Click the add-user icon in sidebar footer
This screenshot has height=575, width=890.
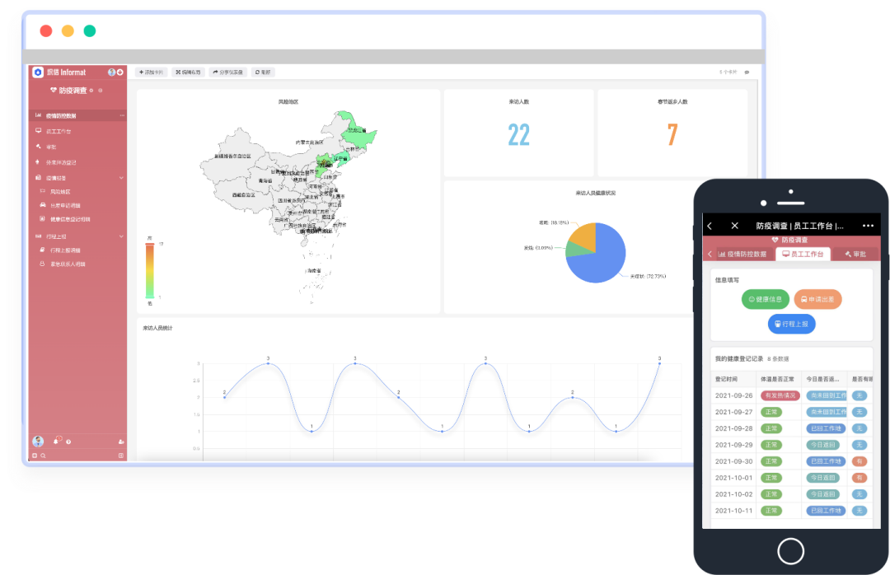pyautogui.click(x=121, y=442)
